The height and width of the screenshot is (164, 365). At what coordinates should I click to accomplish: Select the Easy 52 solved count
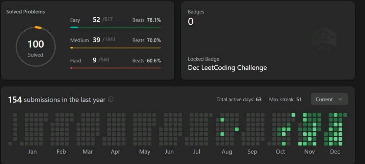click(x=96, y=20)
